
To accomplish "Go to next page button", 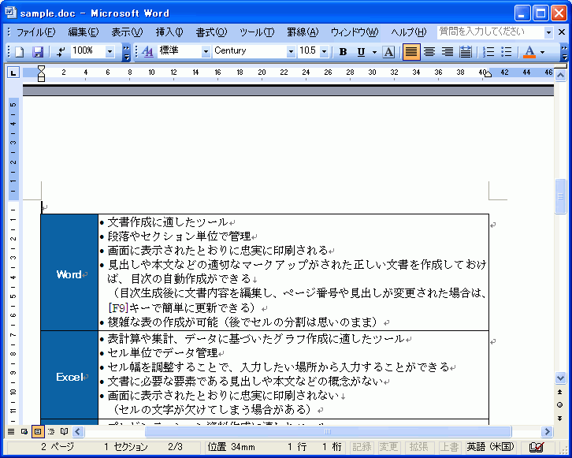I will tap(560, 419).
